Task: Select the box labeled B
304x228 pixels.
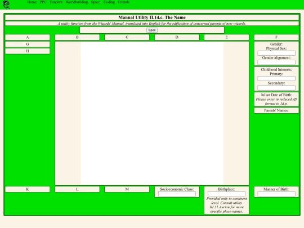Action: coord(77,37)
